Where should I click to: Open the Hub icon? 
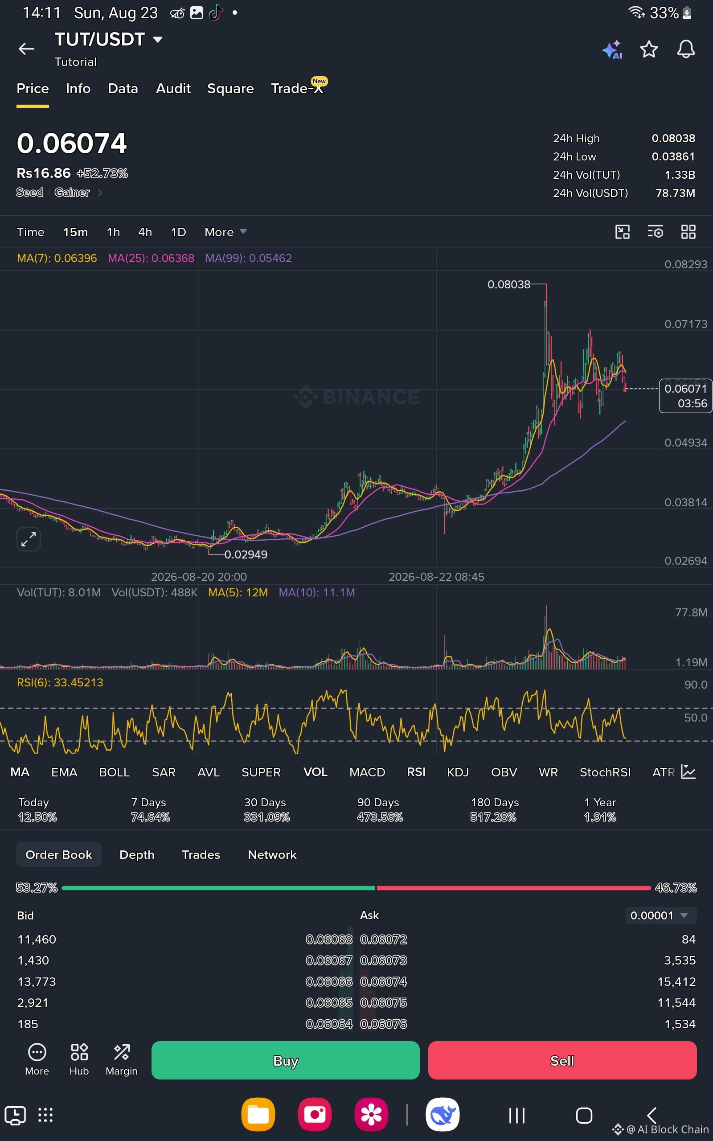[79, 1059]
